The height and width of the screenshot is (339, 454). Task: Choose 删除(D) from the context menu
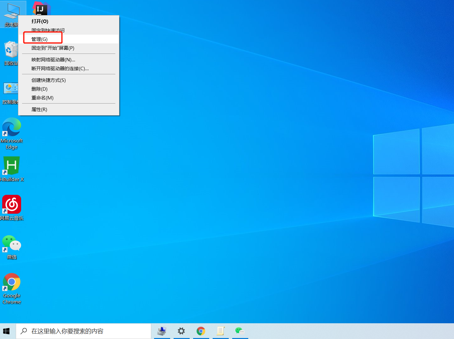click(x=69, y=89)
